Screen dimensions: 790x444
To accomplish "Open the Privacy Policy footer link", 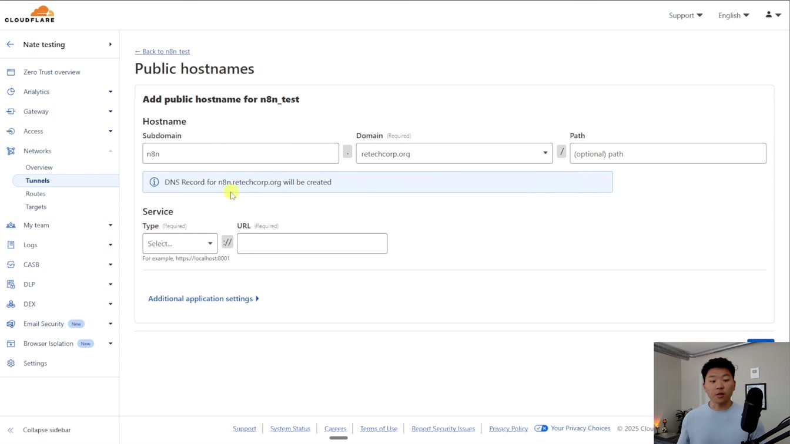I will coord(508,429).
